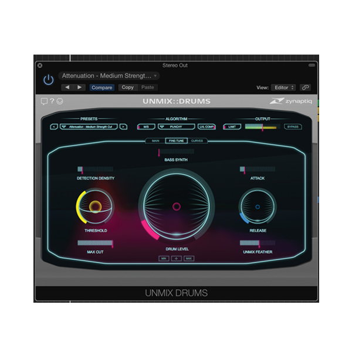Click the Copy button
The height and width of the screenshot is (352, 352).
[127, 87]
